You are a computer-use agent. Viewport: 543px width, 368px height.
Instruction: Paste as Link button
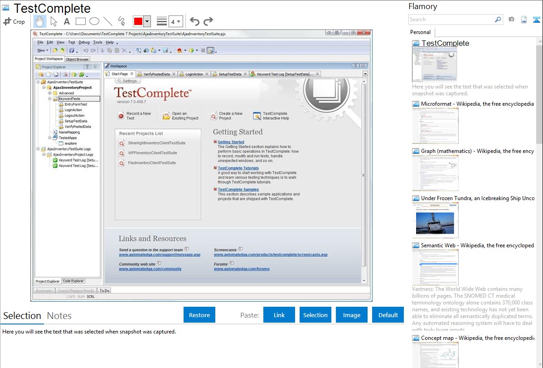click(279, 315)
